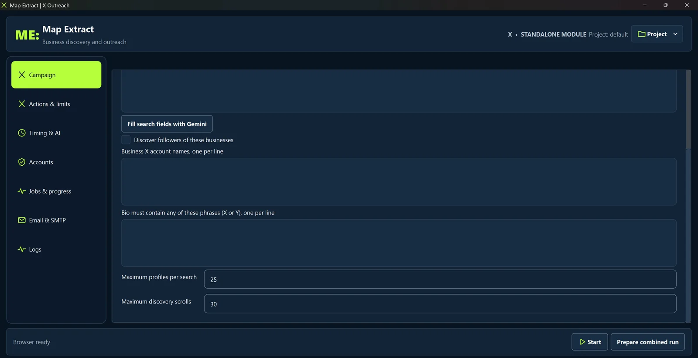Click the clock icon beside Timing & AI
The width and height of the screenshot is (698, 358).
tap(22, 133)
